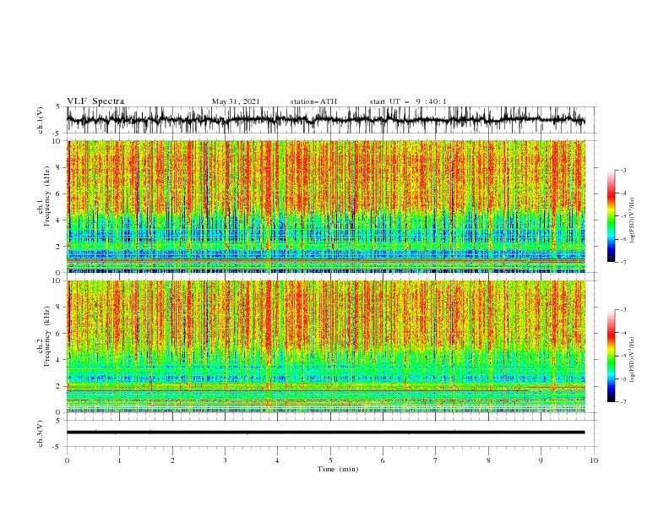Click the date "May 31, 2021"

point(236,101)
